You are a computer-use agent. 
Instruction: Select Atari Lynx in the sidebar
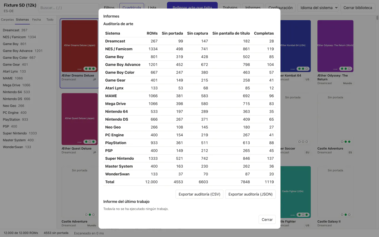coord(28,71)
